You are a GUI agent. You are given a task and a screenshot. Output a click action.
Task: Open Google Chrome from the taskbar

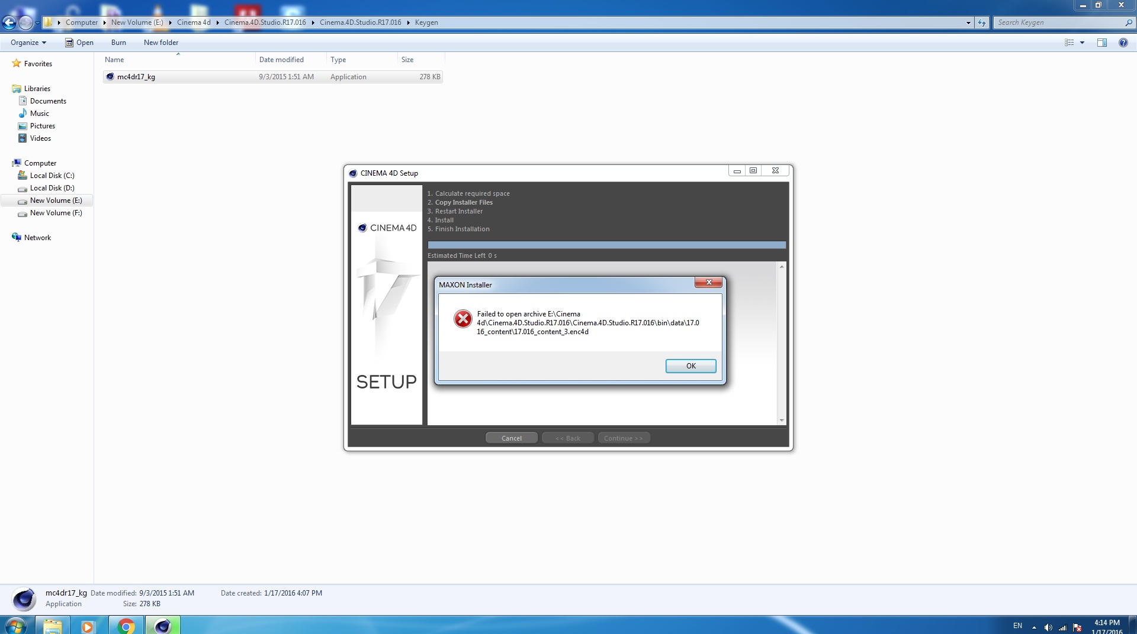point(126,626)
